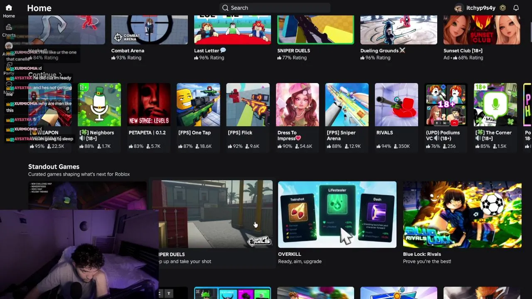532x299 pixels.
Task: Click the Home page heading
Action: [x=39, y=8]
